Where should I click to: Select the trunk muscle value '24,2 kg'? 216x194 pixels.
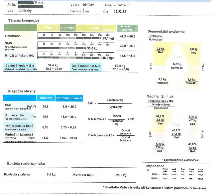(x=177, y=64)
